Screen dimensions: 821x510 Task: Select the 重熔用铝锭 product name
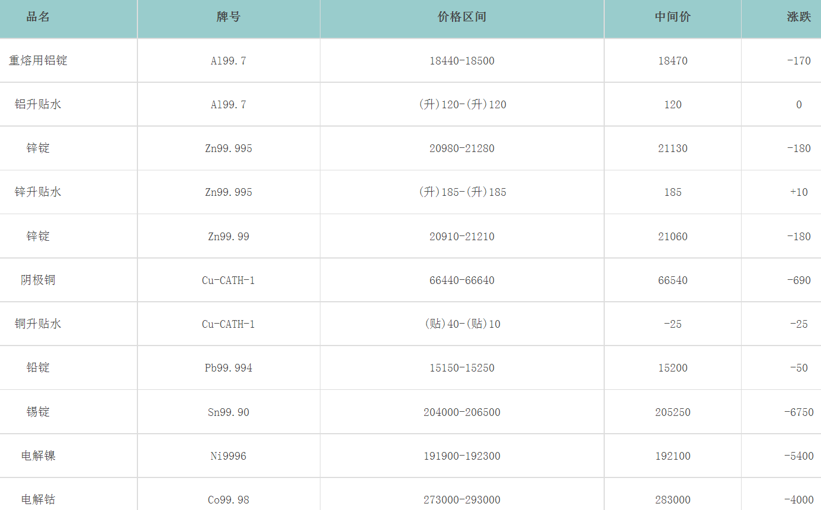(x=38, y=60)
